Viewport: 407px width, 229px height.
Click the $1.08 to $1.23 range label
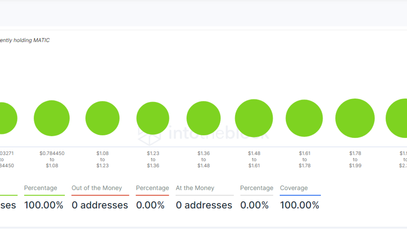[x=103, y=159]
